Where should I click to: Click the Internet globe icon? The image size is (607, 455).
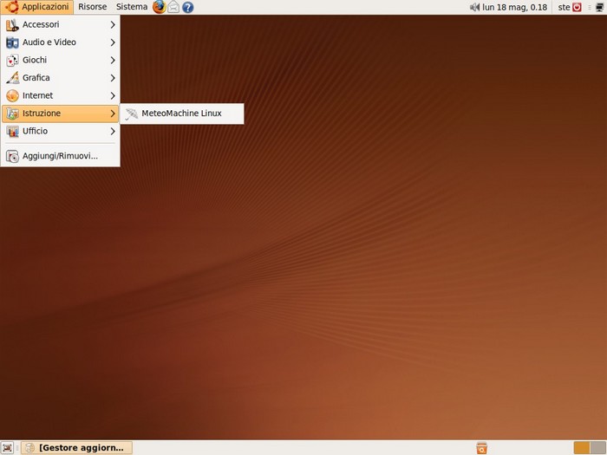point(12,95)
